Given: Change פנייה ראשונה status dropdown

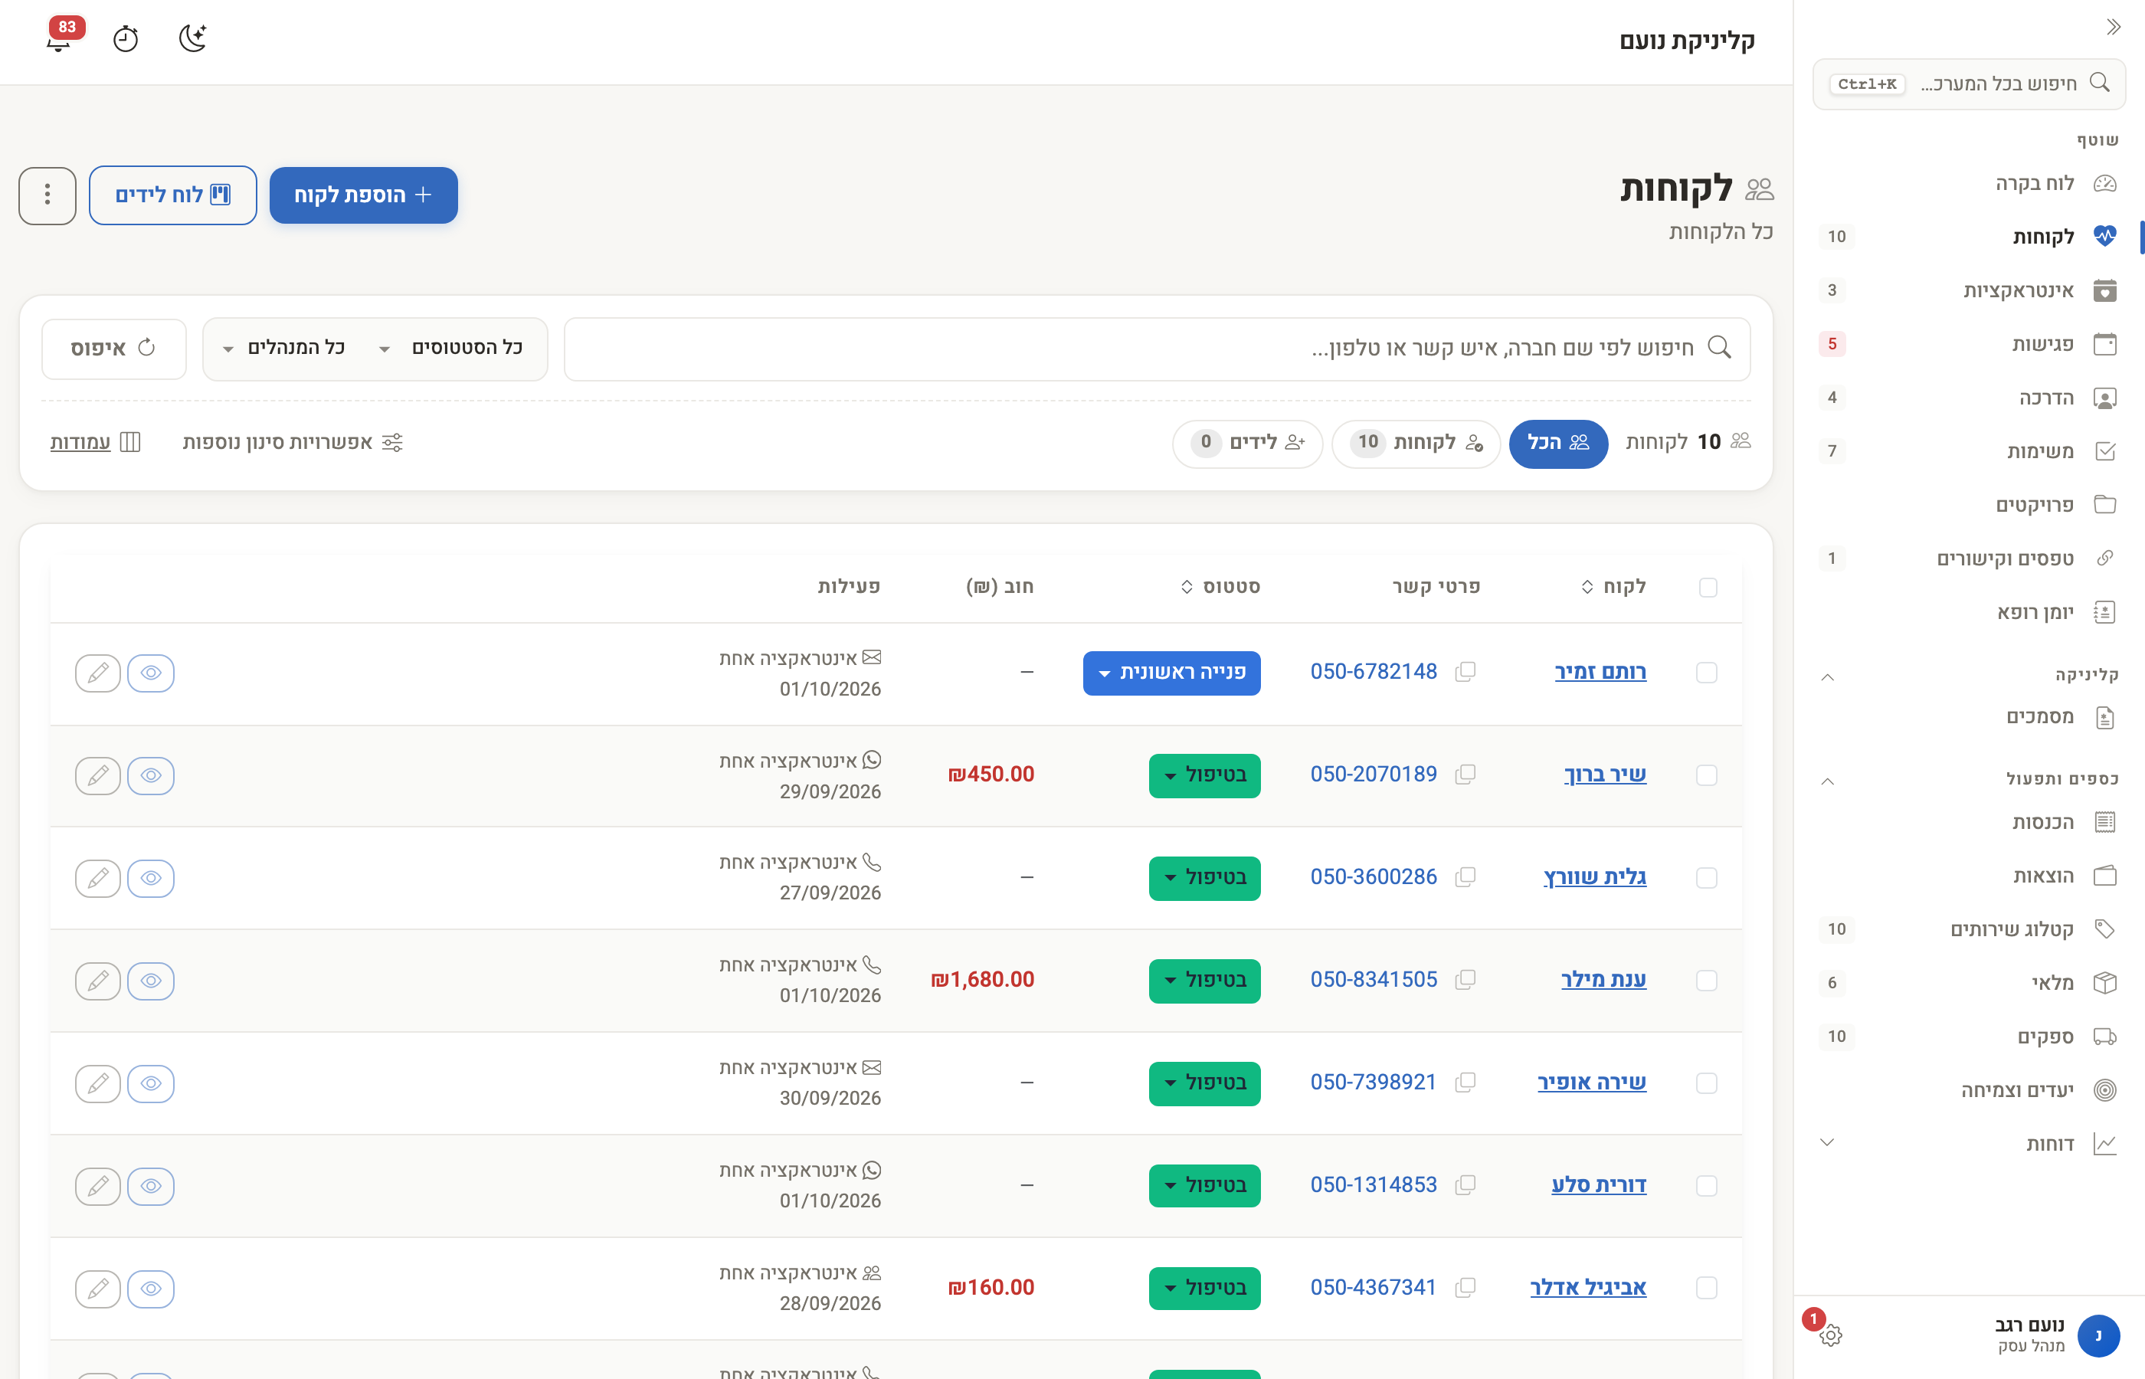Looking at the screenshot, I should (1171, 673).
